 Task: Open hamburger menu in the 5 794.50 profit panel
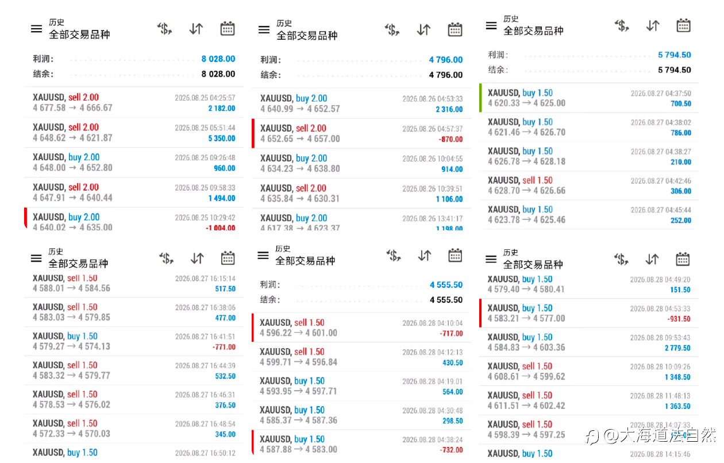(x=491, y=25)
